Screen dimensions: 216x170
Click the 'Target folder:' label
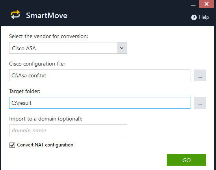point(25,91)
